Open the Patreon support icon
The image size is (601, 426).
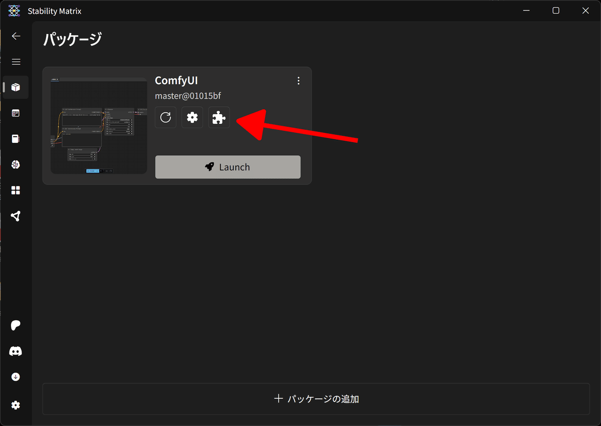(16, 325)
